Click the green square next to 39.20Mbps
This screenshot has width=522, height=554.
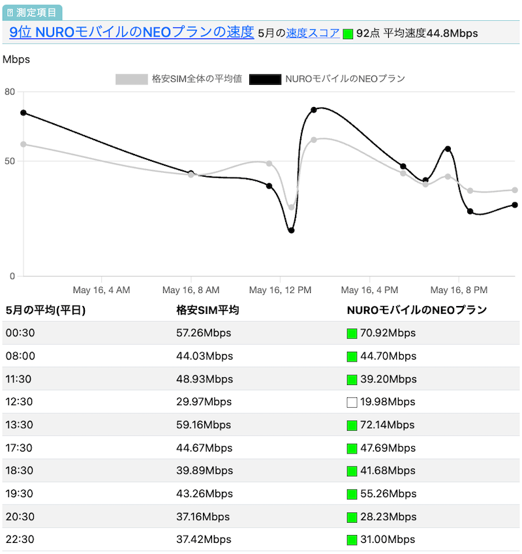pyautogui.click(x=352, y=380)
